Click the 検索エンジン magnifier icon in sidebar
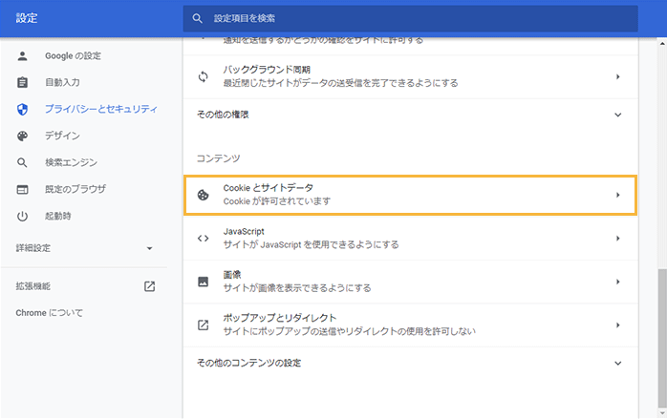Viewport: 667px width, 419px height. point(23,163)
